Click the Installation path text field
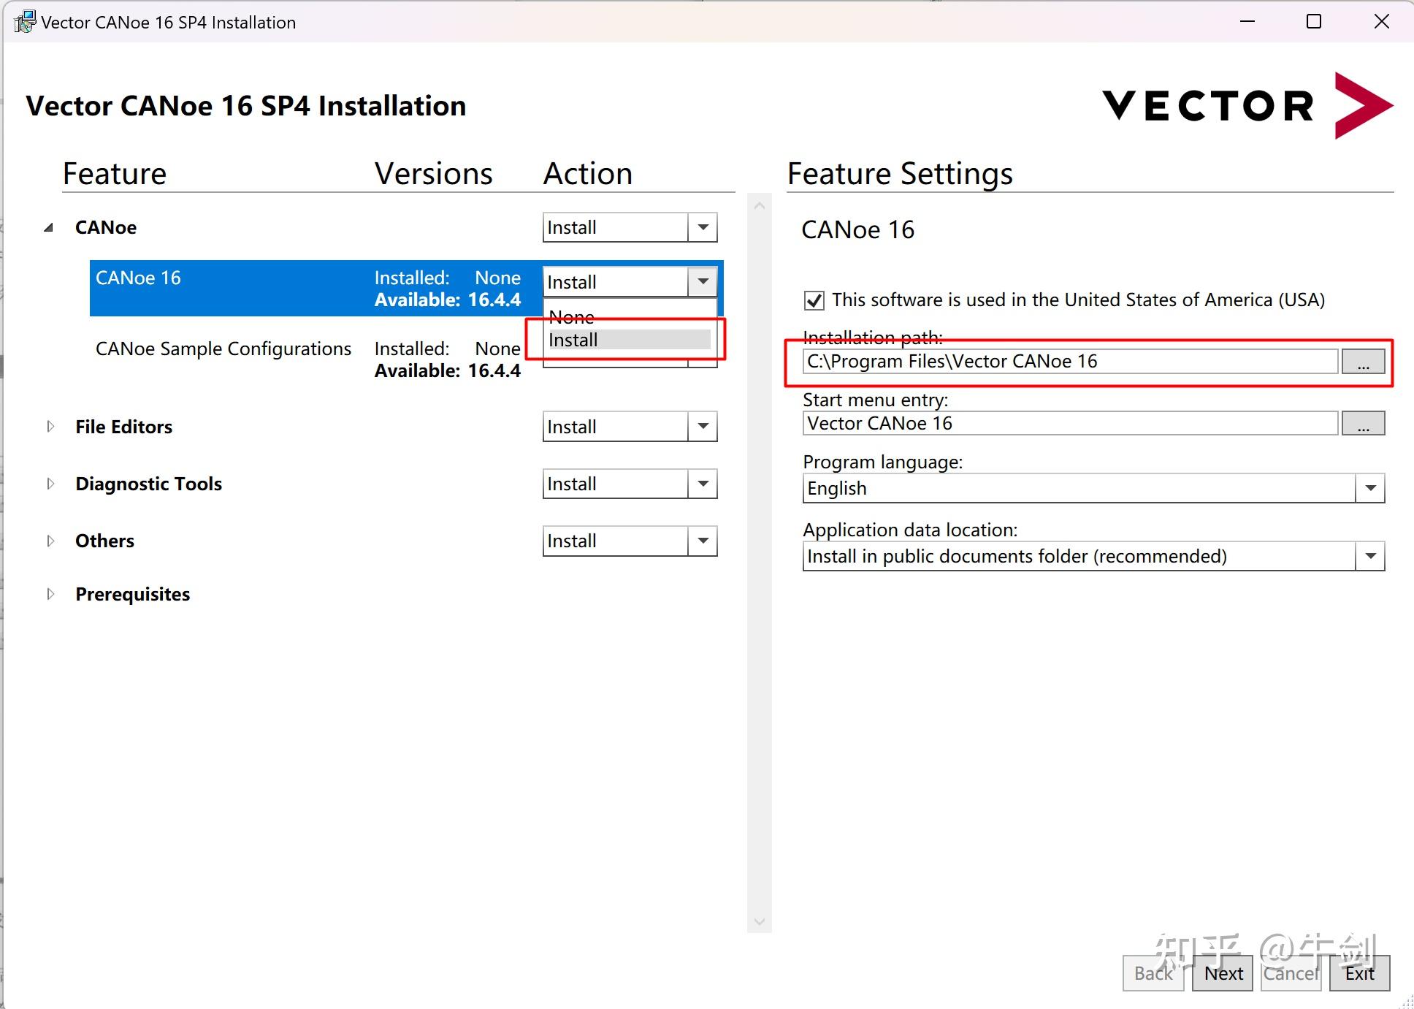 (1070, 362)
